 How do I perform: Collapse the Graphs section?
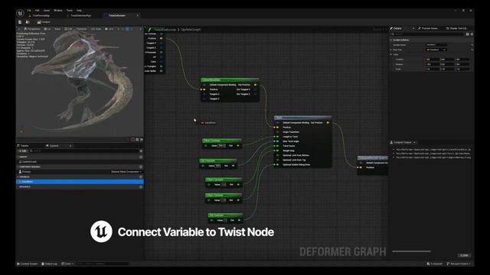click(x=18, y=157)
